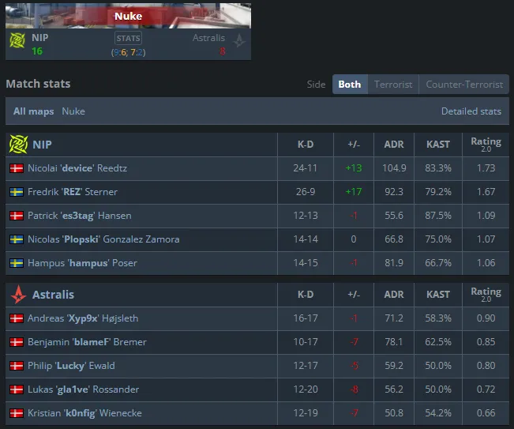Open Benjamin 'blameF' Bremer player profile
514x429 pixels.
tap(87, 342)
